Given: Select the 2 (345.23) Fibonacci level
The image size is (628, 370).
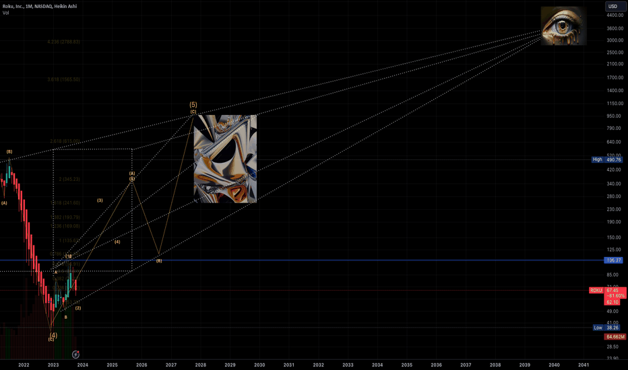Looking at the screenshot, I should 69,179.
